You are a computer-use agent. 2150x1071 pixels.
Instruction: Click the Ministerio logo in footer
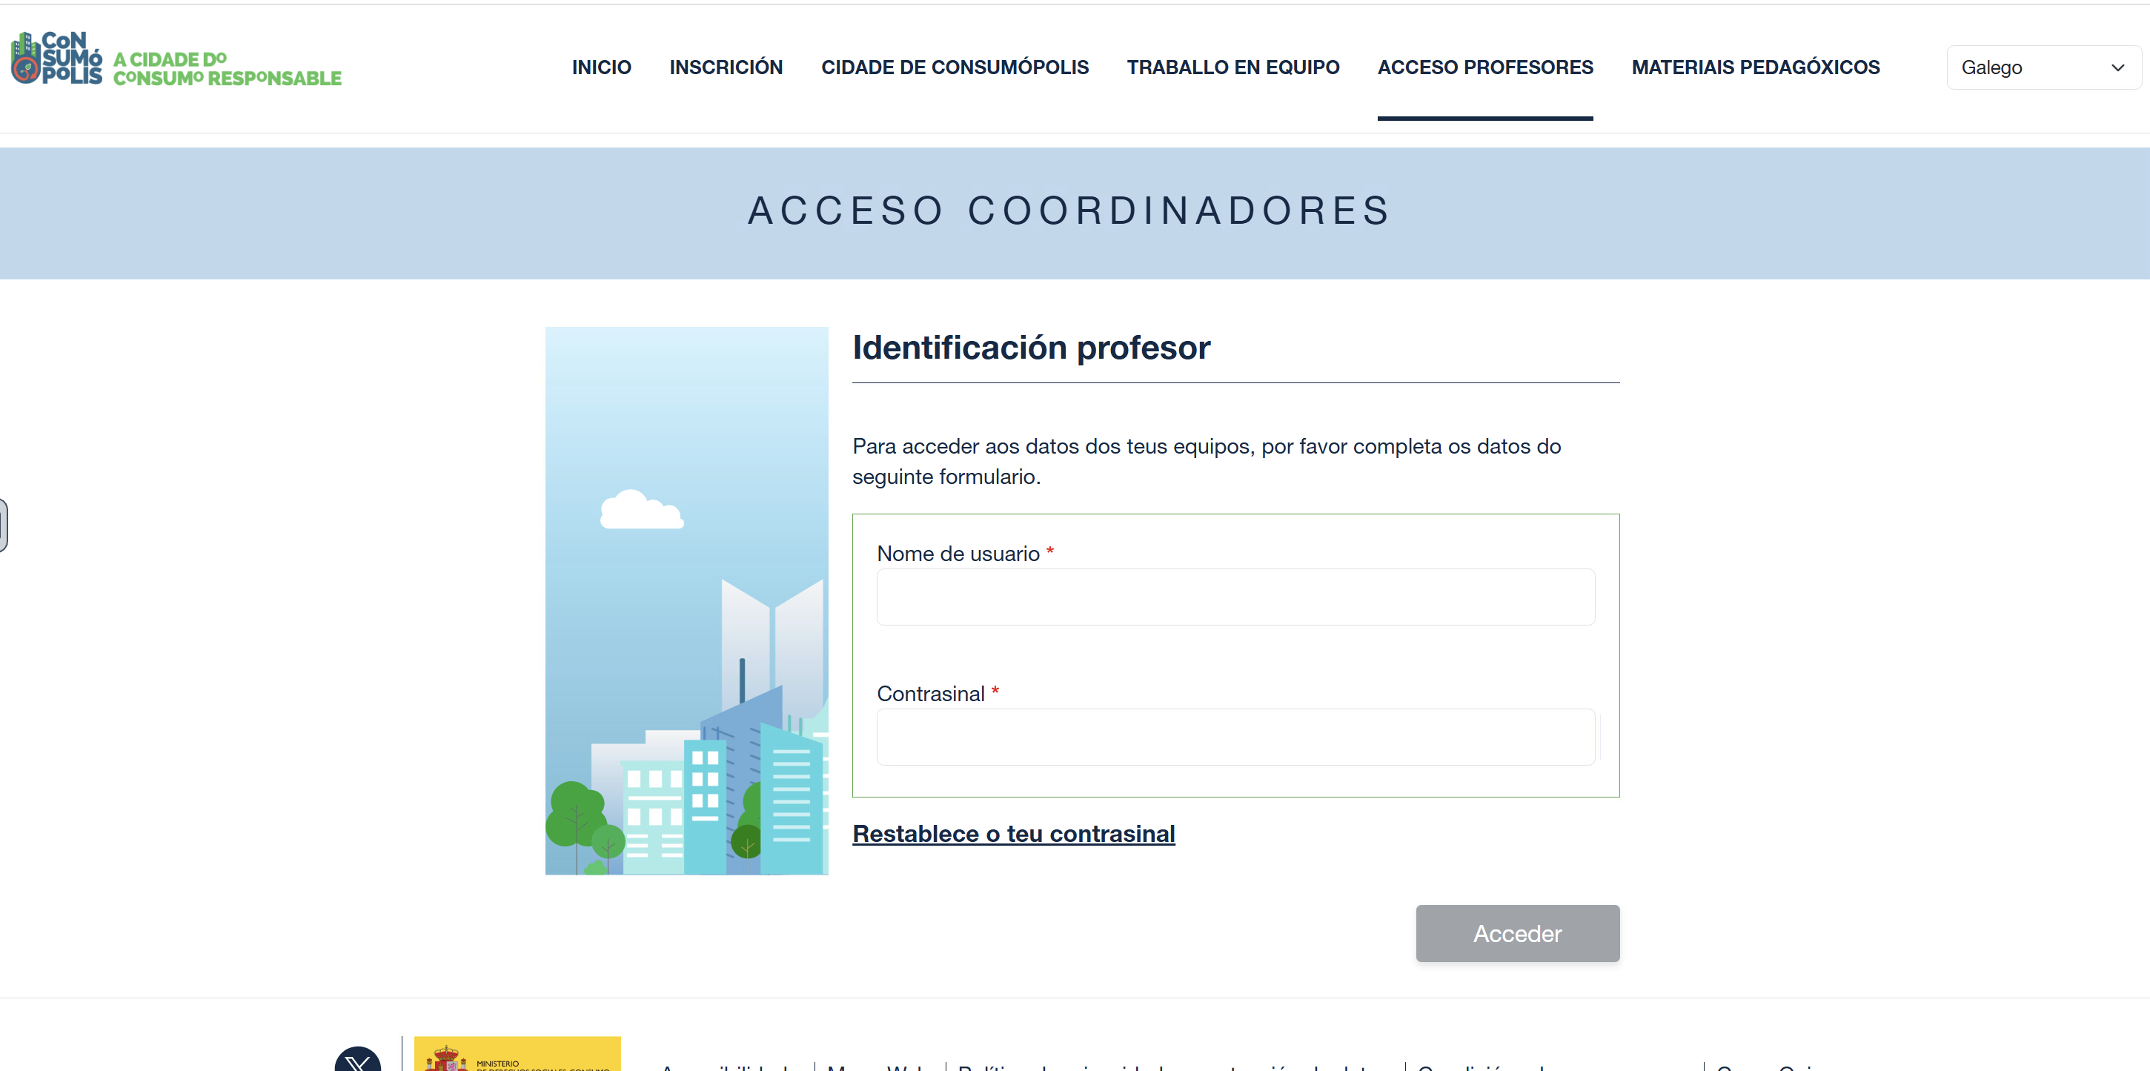[x=517, y=1053]
